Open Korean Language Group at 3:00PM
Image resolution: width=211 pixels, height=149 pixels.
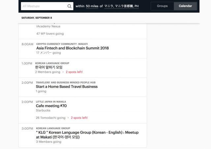tap(53, 128)
